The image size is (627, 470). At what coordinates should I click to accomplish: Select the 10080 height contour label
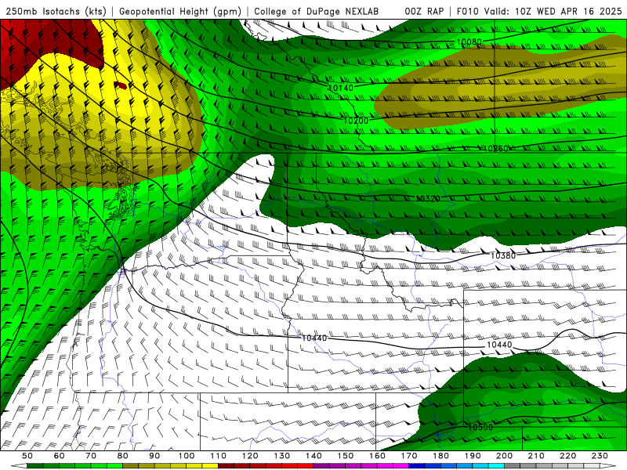tap(469, 42)
